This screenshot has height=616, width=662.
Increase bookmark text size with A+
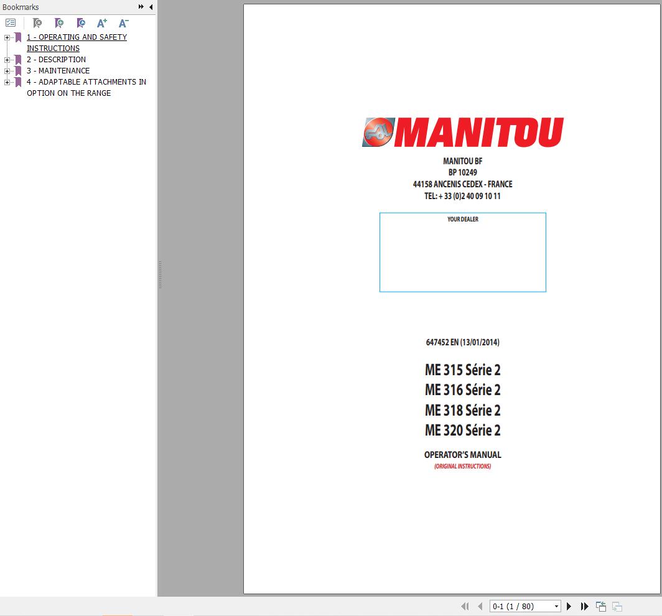coord(102,23)
